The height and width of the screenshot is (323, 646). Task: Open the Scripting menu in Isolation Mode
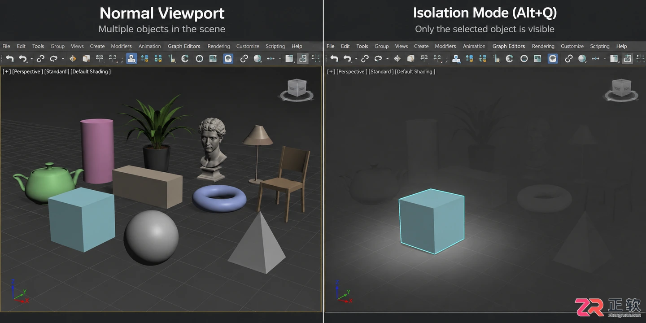(600, 46)
